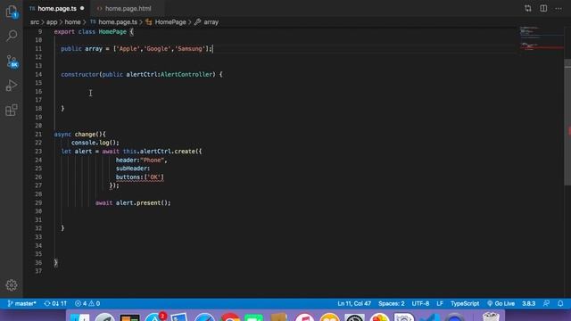
Task: Click buttons:['OK'] underlined code
Action: [x=140, y=177]
